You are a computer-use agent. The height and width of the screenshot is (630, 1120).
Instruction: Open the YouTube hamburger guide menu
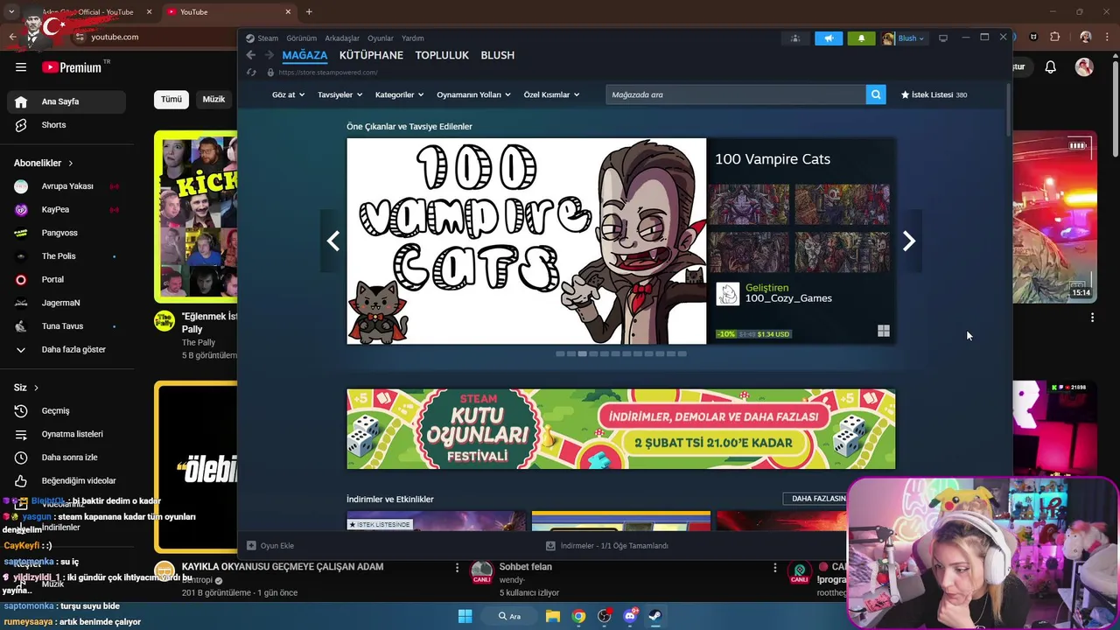pyautogui.click(x=21, y=67)
